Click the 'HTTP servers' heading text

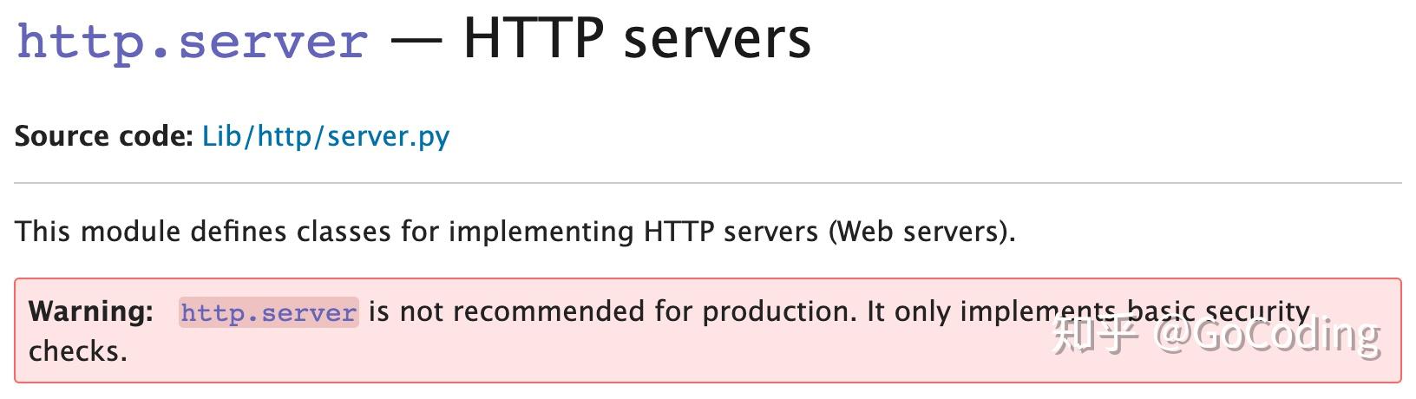click(637, 39)
